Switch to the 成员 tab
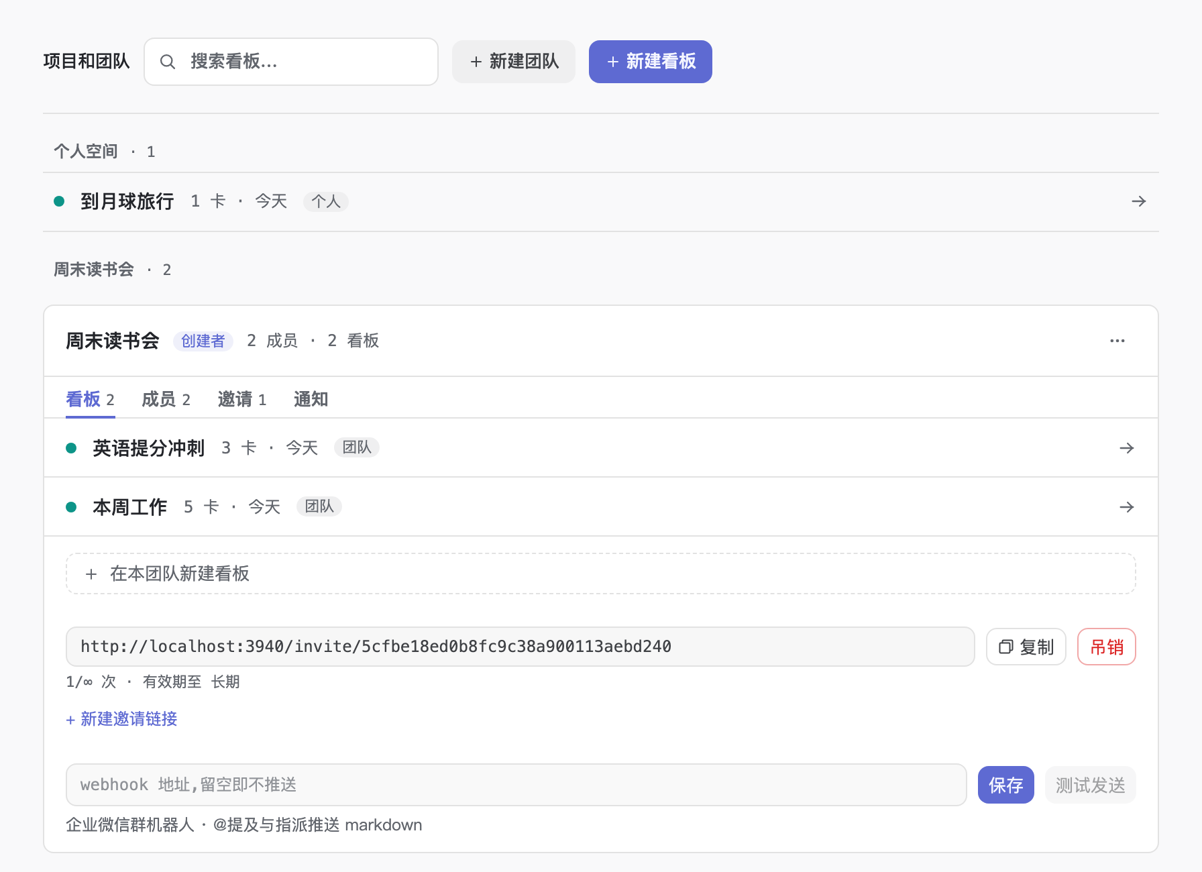The width and height of the screenshot is (1202, 872). [166, 400]
